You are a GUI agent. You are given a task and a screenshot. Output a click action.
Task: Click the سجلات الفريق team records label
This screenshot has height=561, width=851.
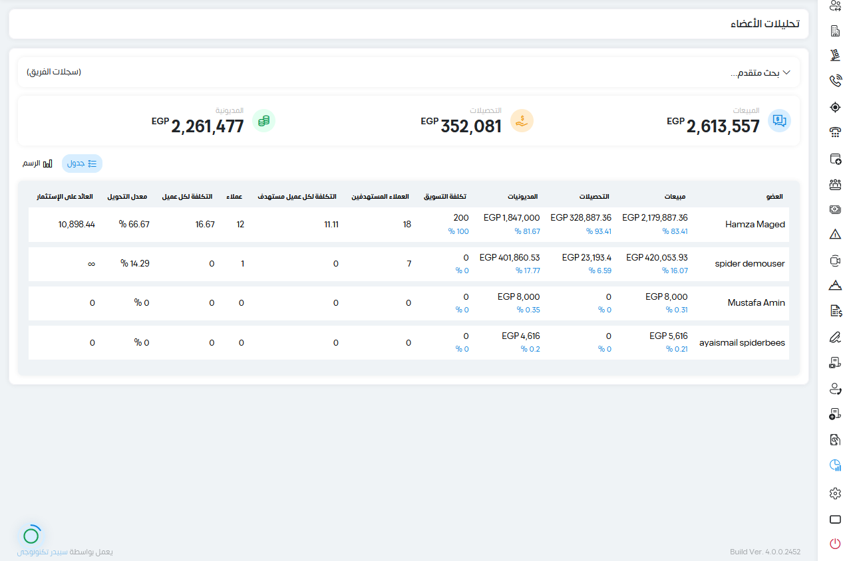coord(54,72)
